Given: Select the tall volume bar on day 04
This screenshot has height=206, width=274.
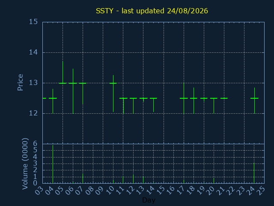Looking at the screenshot, I should (53, 164).
